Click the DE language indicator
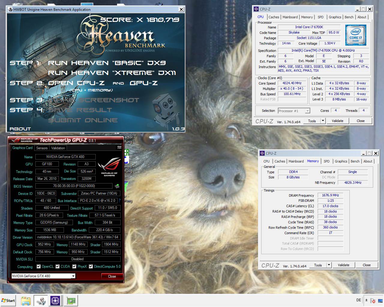 358,300
